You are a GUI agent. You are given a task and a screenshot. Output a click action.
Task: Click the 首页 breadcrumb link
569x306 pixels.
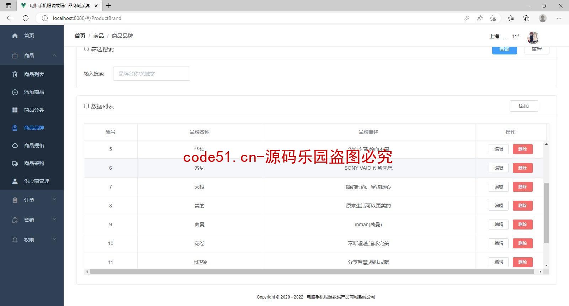(80, 36)
